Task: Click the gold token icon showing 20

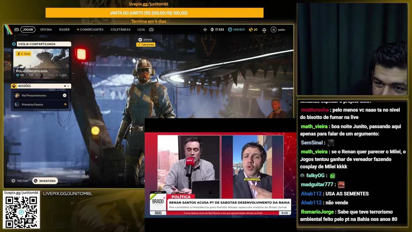Action: pyautogui.click(x=251, y=30)
